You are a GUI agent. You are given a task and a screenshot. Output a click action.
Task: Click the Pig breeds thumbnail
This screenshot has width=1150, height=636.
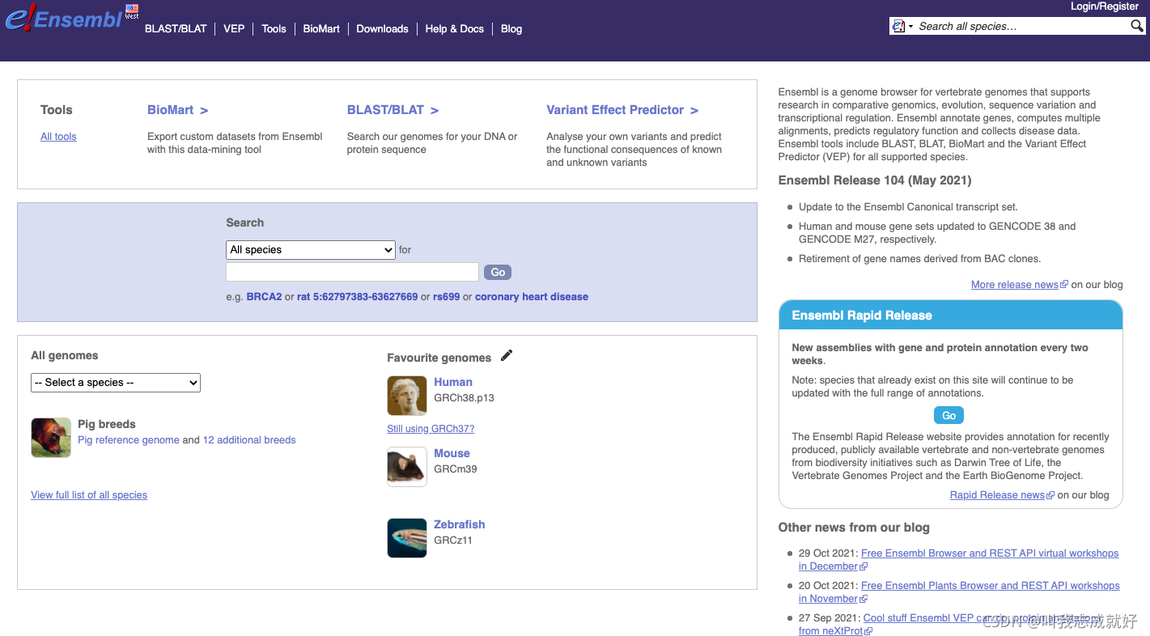51,438
